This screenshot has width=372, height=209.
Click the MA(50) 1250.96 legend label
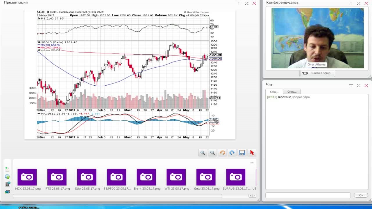pos(49,45)
